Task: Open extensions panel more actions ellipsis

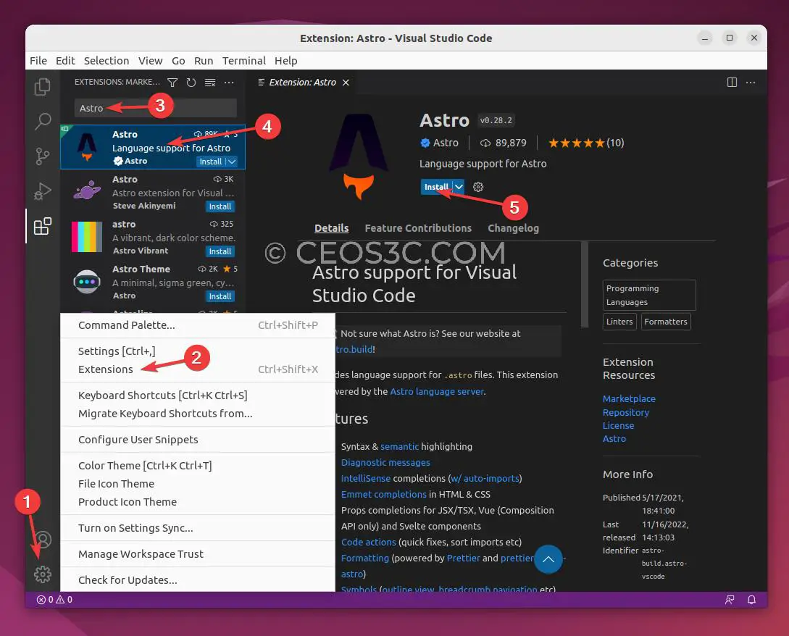Action: tap(229, 83)
